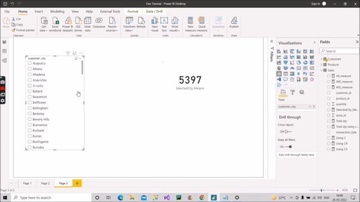Screen dimensions: 360x202
Task: Collapse the Visualizations pane chevron
Action: 314,43
